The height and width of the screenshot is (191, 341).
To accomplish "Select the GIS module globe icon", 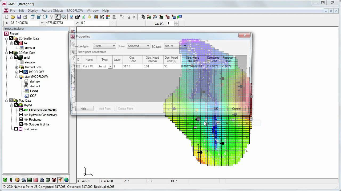I will 66,180.
